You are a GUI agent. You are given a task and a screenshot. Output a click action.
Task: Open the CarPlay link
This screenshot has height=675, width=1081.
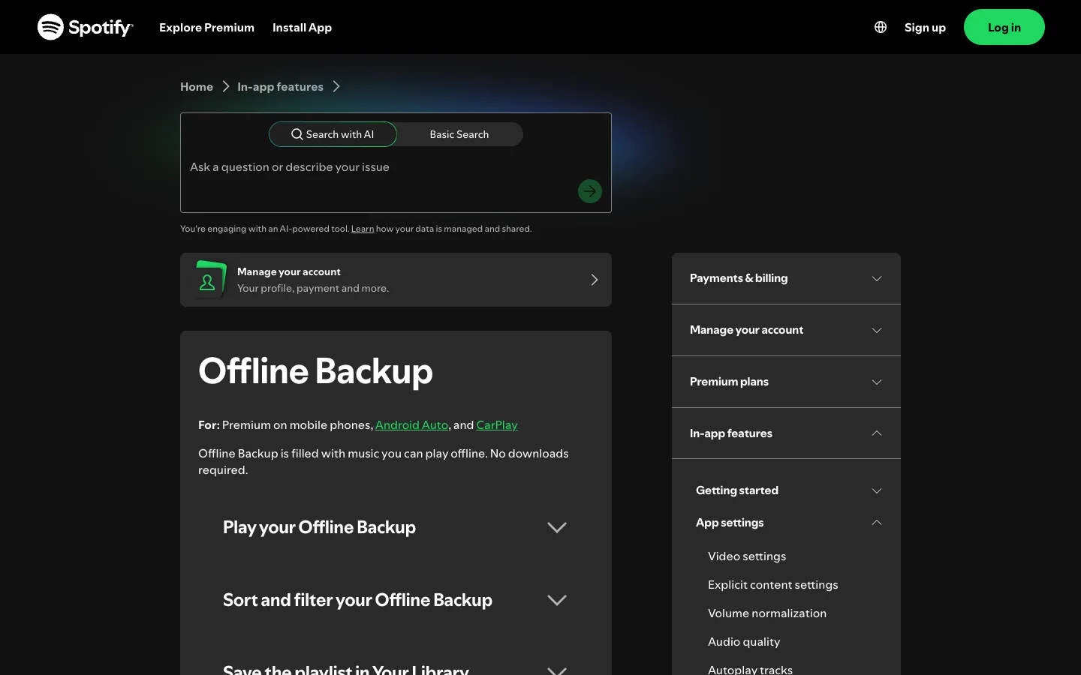click(x=497, y=424)
